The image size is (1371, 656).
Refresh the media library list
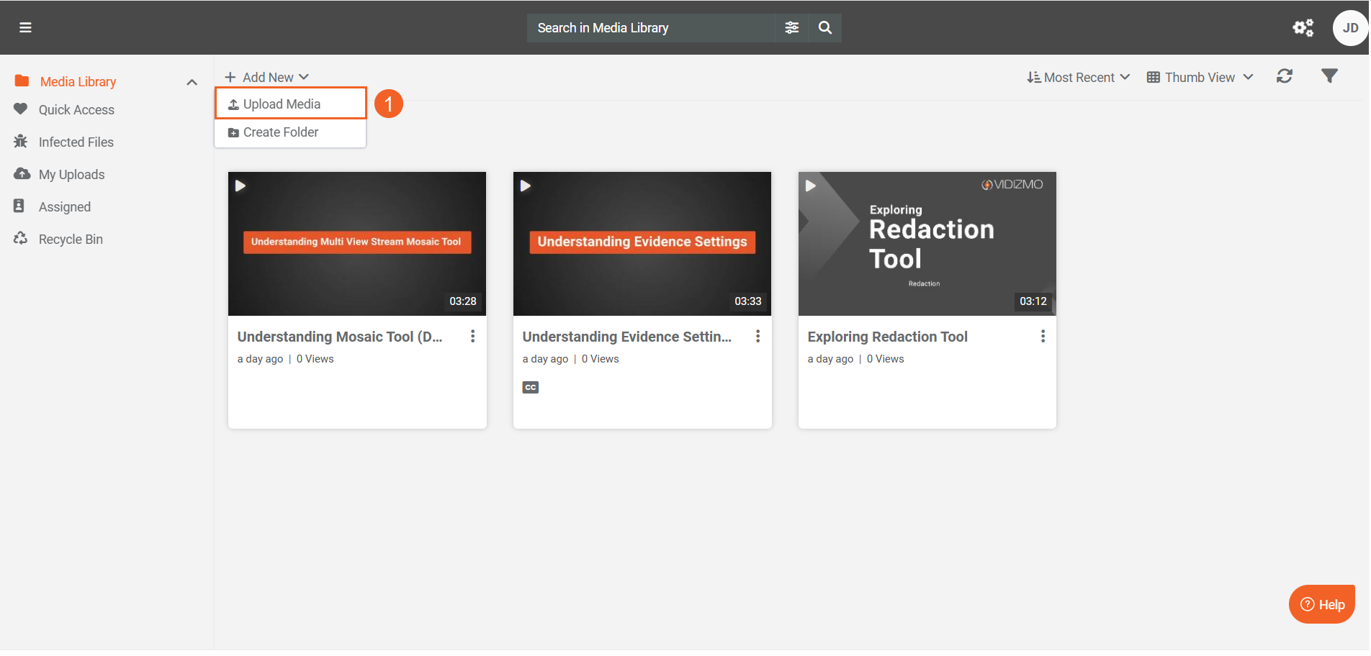coord(1284,76)
